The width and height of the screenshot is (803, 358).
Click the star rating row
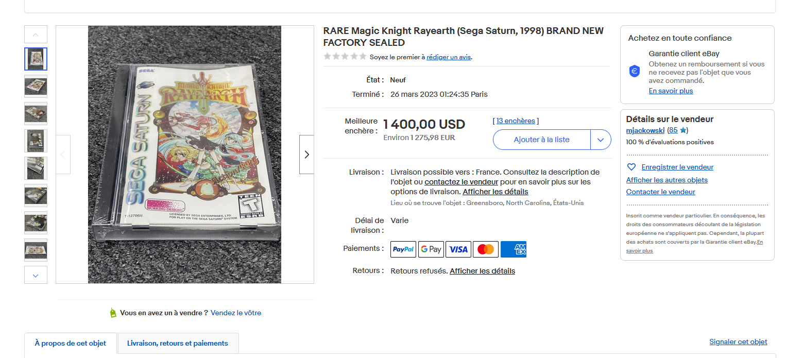(x=345, y=57)
